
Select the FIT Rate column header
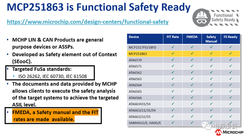pyautogui.click(x=173, y=37)
